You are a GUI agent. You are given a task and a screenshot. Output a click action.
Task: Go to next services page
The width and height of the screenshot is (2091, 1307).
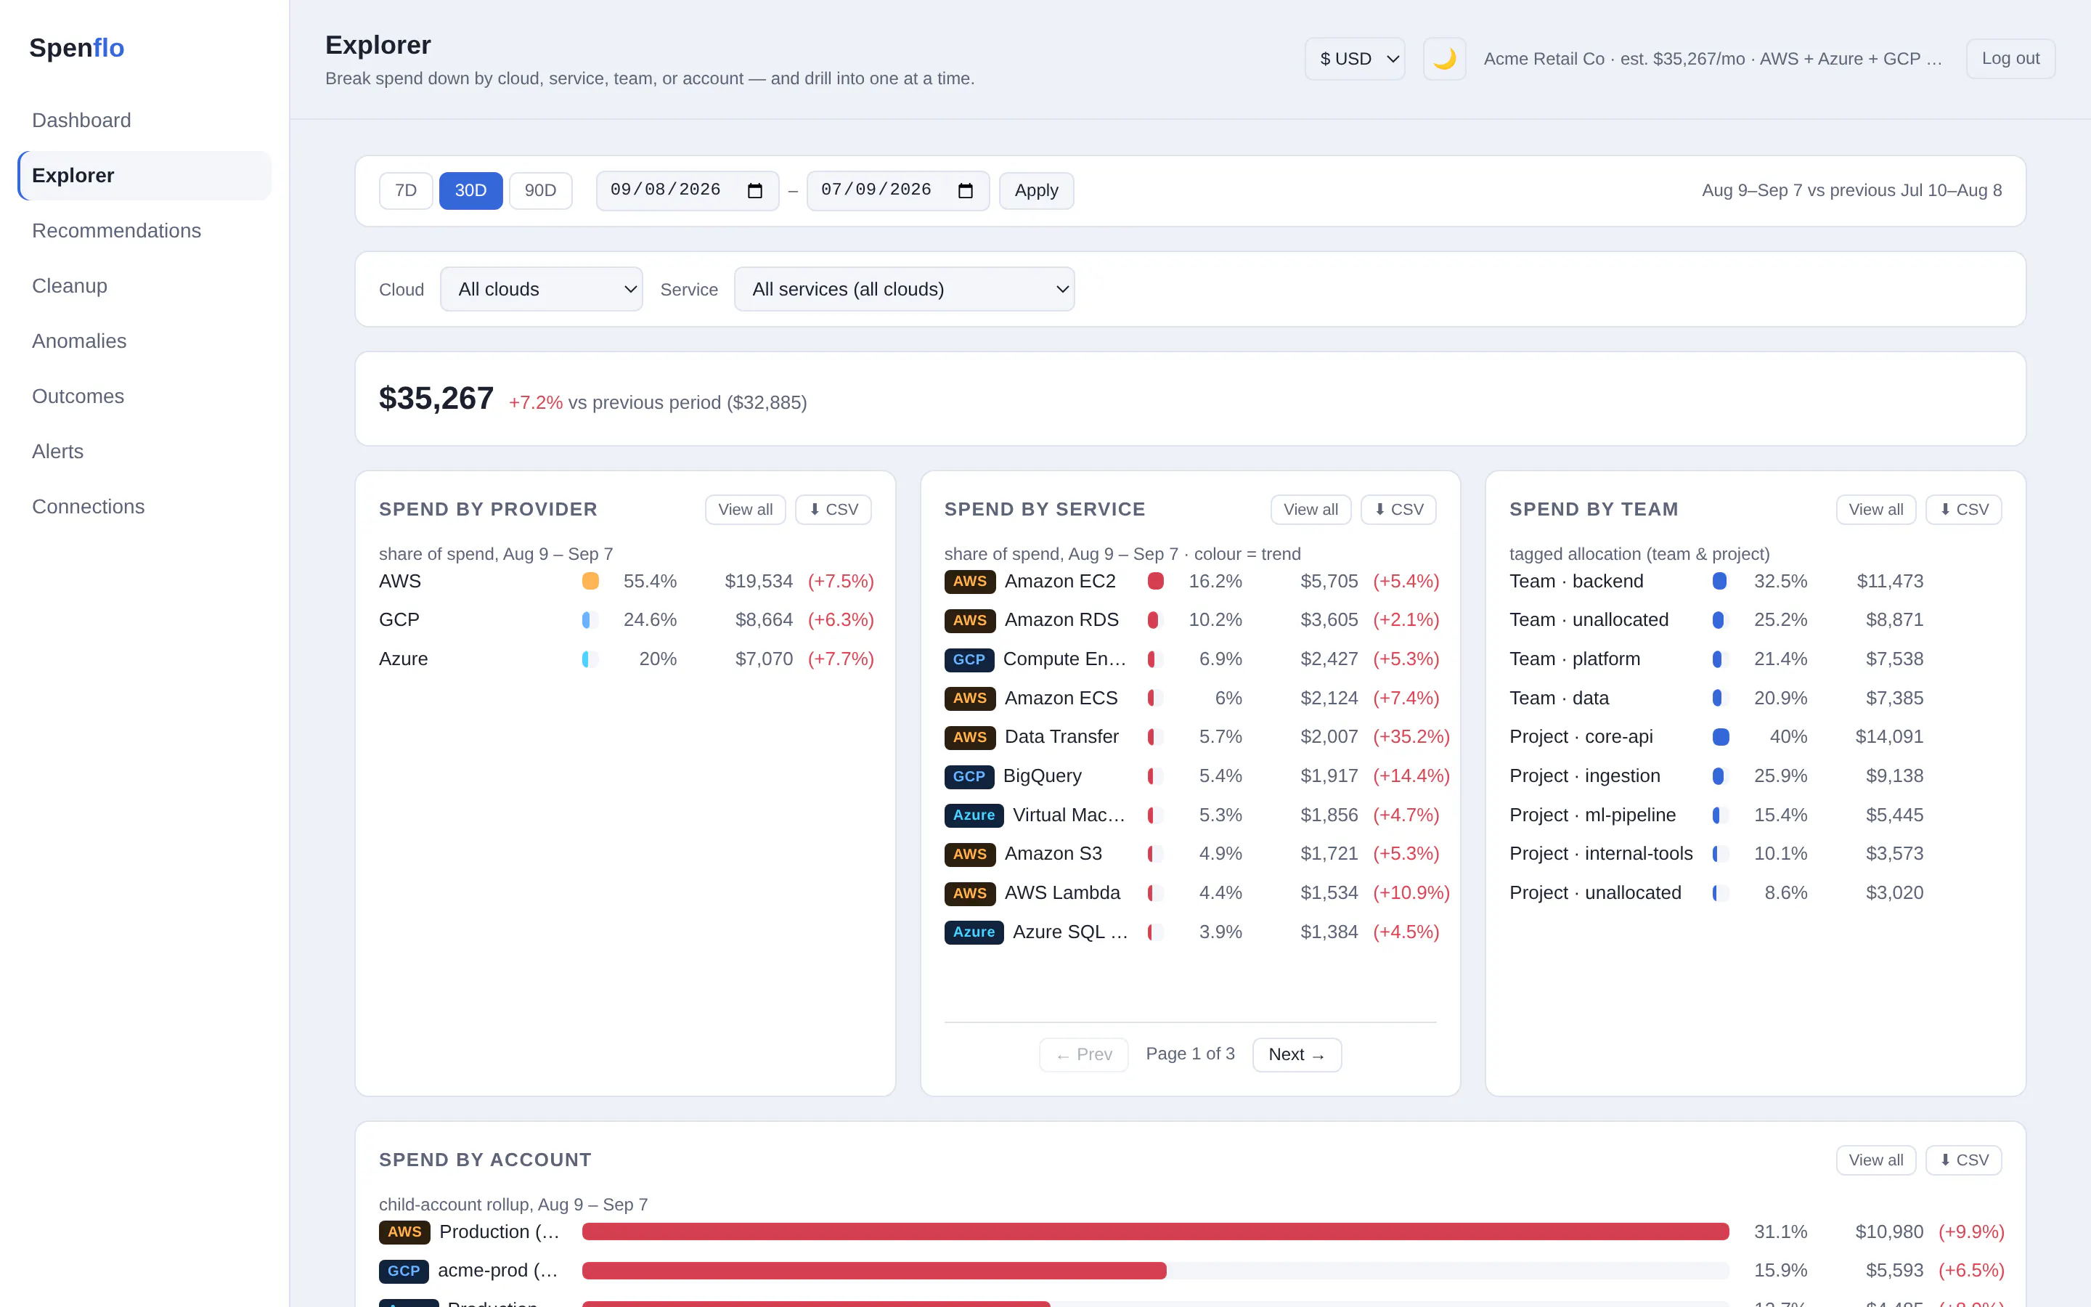pos(1296,1054)
